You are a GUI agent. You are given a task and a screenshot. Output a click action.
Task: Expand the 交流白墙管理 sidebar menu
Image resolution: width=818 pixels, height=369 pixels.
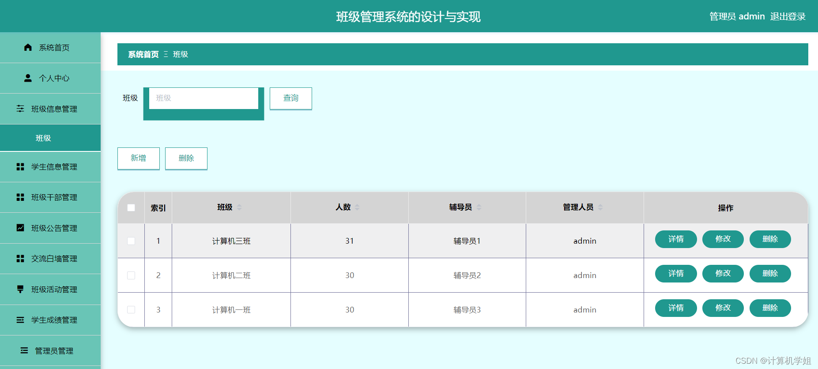coord(50,259)
